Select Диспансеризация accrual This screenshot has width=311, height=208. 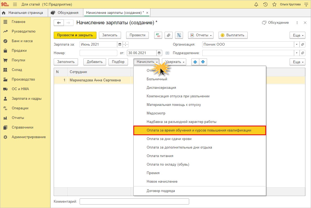tap(200, 88)
